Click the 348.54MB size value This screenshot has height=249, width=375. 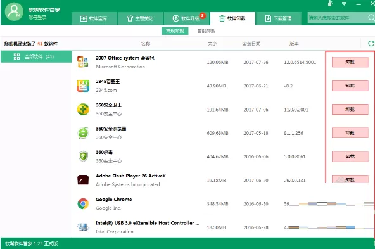tap(217, 204)
